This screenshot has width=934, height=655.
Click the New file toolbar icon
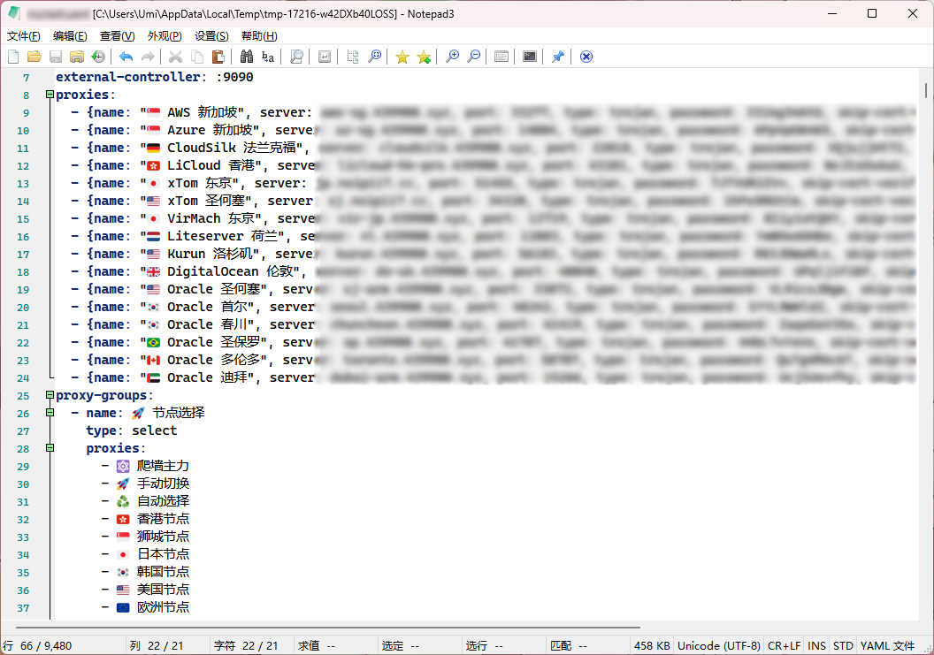coord(13,57)
